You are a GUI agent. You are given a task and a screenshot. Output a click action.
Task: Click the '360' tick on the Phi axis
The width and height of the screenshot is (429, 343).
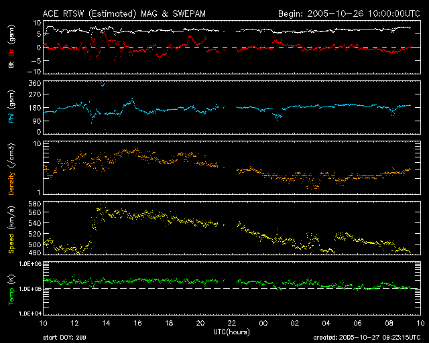tap(35, 83)
